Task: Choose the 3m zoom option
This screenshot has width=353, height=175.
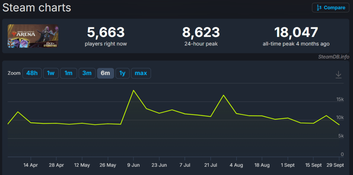Action: [x=87, y=73]
